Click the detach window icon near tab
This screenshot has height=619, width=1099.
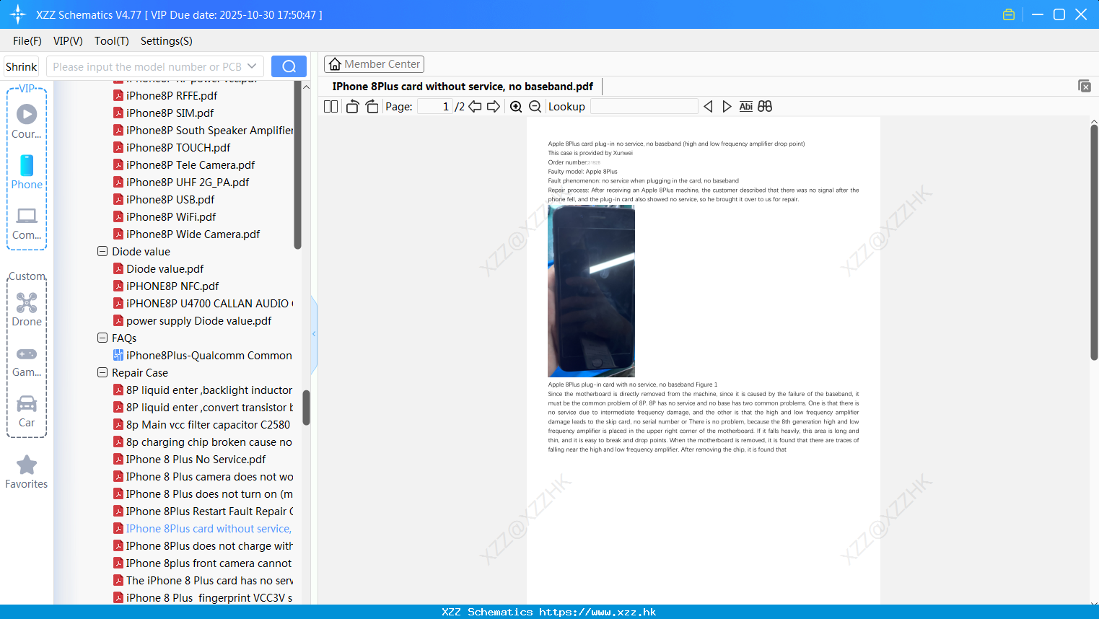pyautogui.click(x=1085, y=86)
